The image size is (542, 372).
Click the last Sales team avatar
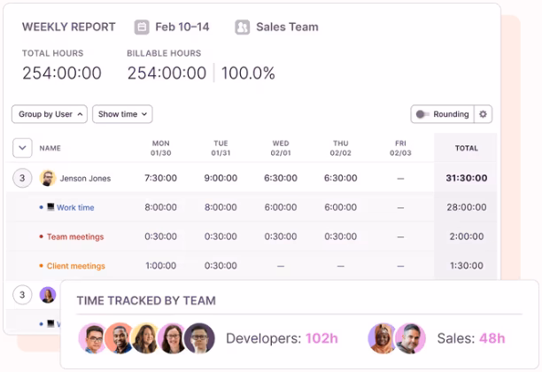410,338
